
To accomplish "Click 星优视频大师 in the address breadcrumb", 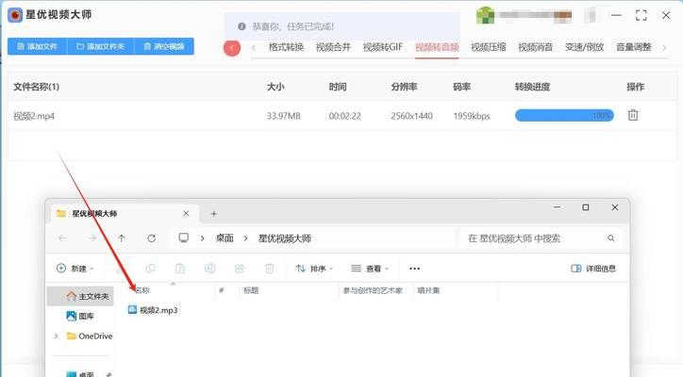I will click(285, 238).
